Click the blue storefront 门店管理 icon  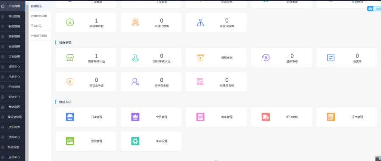coord(70,117)
